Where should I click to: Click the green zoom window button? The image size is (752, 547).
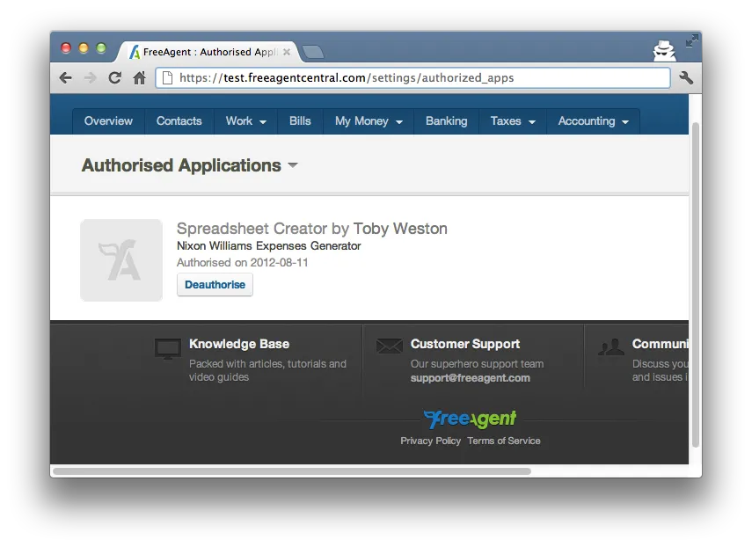point(101,48)
